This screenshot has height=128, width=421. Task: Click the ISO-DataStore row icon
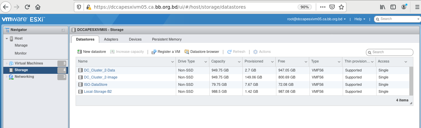(x=80, y=84)
